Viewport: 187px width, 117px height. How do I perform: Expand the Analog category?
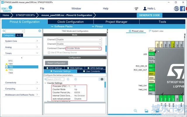21,47
